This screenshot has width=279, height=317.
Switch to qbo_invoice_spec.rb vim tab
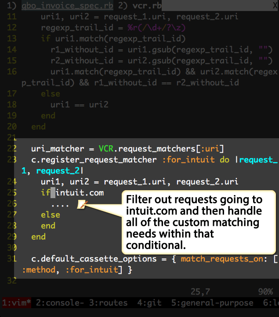point(67,6)
